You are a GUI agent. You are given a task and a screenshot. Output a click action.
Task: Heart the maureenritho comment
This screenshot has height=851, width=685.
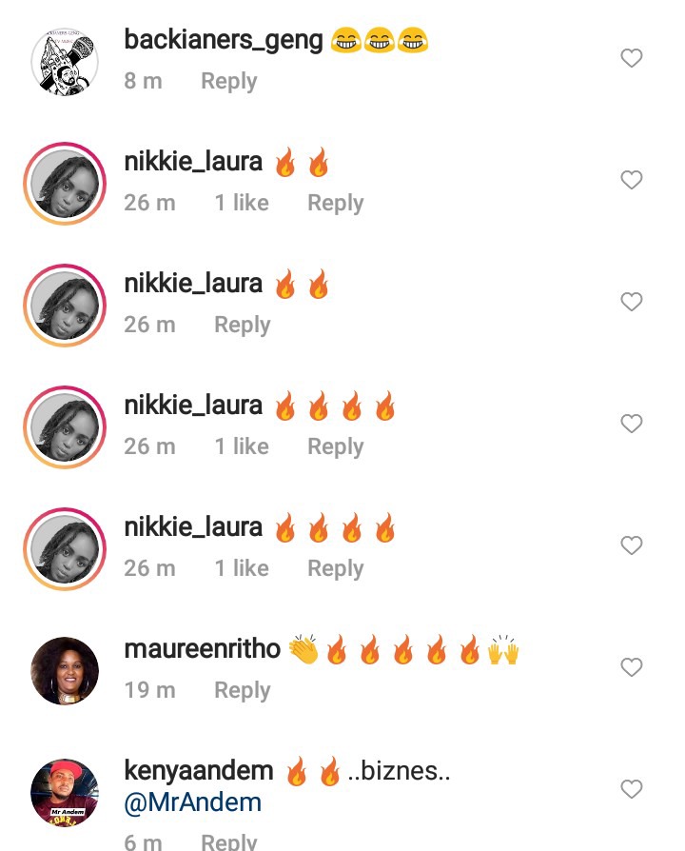coord(632,667)
